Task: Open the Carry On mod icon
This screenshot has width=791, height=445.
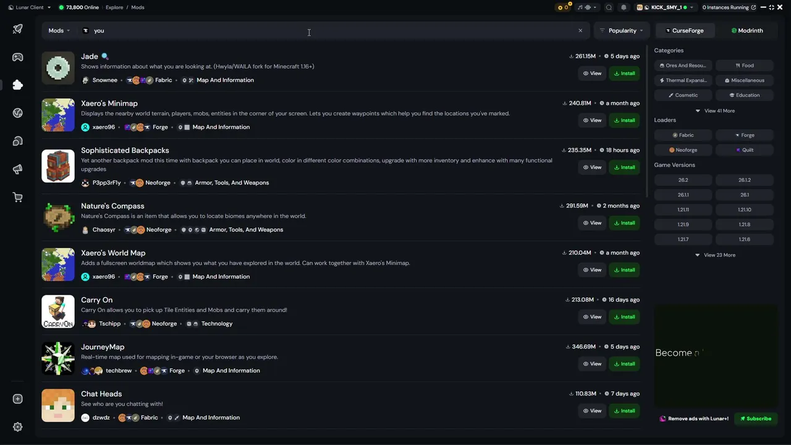Action: [58, 311]
